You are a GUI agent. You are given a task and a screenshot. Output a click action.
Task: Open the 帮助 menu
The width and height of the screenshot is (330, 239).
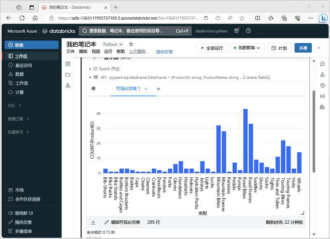[120, 51]
